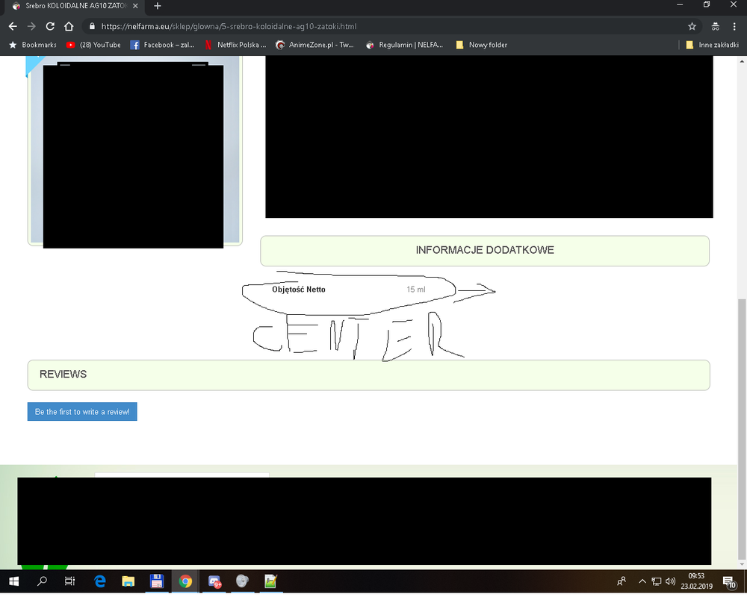Click the back navigation arrow

[12, 25]
